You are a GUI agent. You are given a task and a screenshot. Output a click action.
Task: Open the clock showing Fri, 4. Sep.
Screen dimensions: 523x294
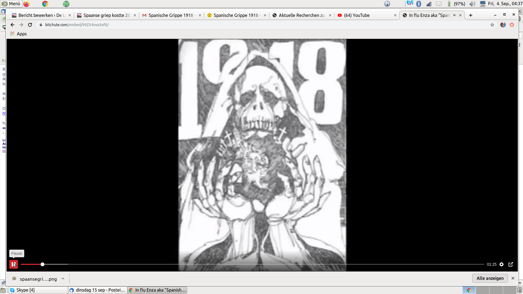coord(505,4)
